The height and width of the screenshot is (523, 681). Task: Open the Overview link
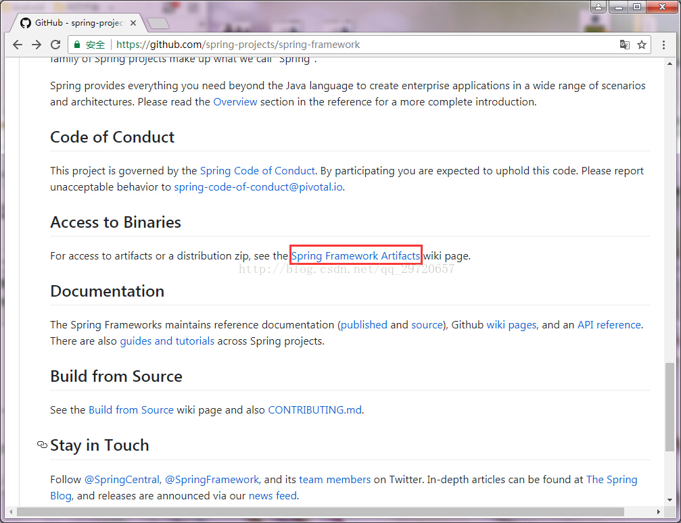(x=235, y=102)
